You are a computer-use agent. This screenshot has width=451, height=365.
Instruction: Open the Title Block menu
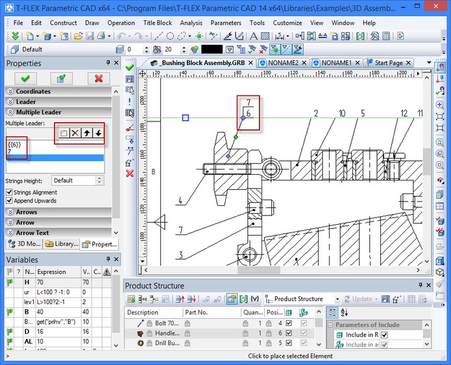click(x=157, y=23)
